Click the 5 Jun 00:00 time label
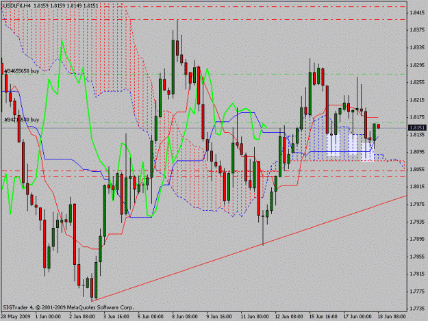Image resolution: width=428 pixels, height=321 pixels. (151, 317)
